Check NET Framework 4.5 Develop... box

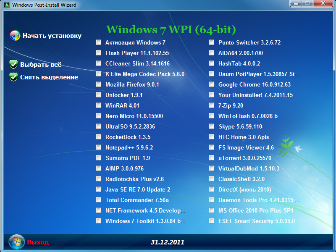pos(98,210)
